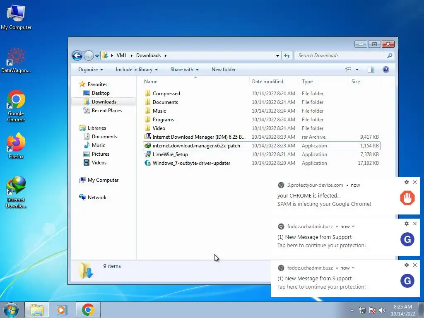Go back in Explorer navigation
The image size is (424, 318).
tap(77, 56)
